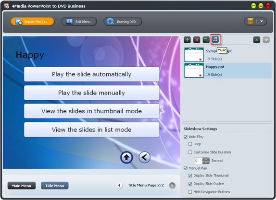276x200 pixels.
Task: Move the selected file down
Action: 266,40
